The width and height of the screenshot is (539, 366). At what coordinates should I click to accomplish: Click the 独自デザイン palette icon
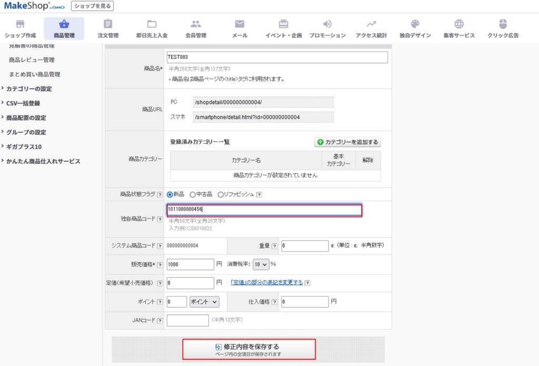point(415,24)
